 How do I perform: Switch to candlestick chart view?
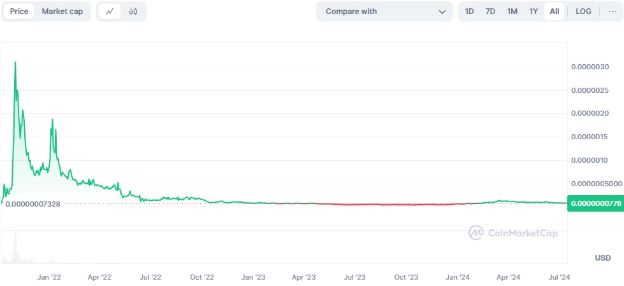[133, 11]
